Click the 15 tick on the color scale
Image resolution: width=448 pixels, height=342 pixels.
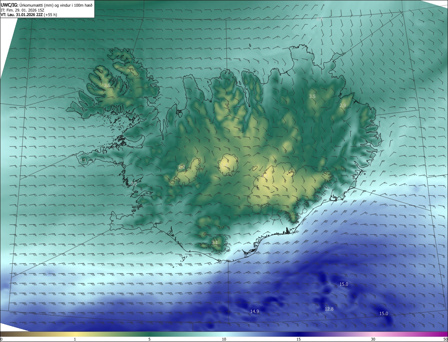[299, 339]
